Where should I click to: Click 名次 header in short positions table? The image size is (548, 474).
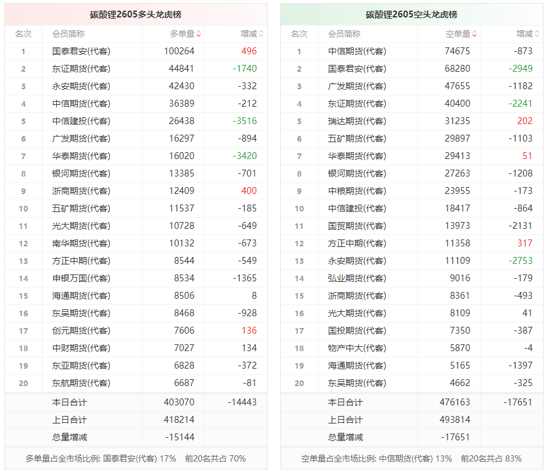pyautogui.click(x=299, y=34)
